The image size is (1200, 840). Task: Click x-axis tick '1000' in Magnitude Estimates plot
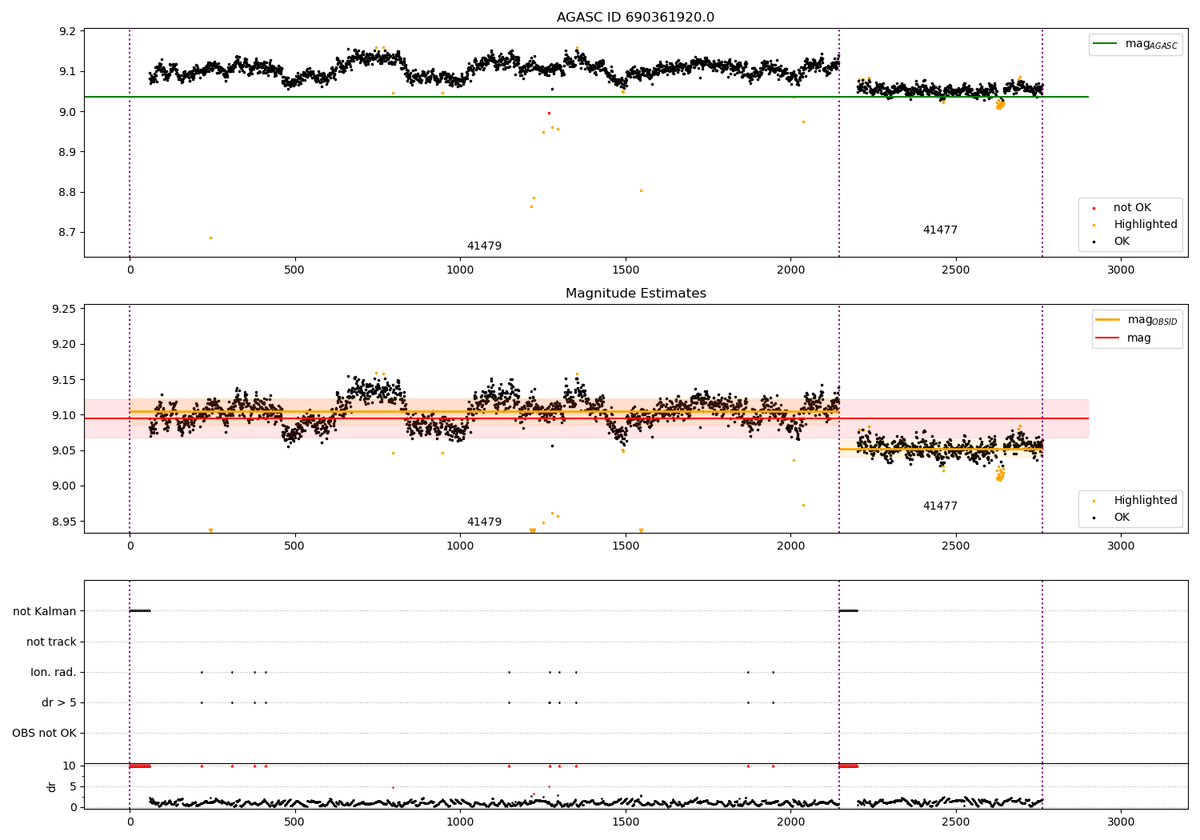click(460, 546)
